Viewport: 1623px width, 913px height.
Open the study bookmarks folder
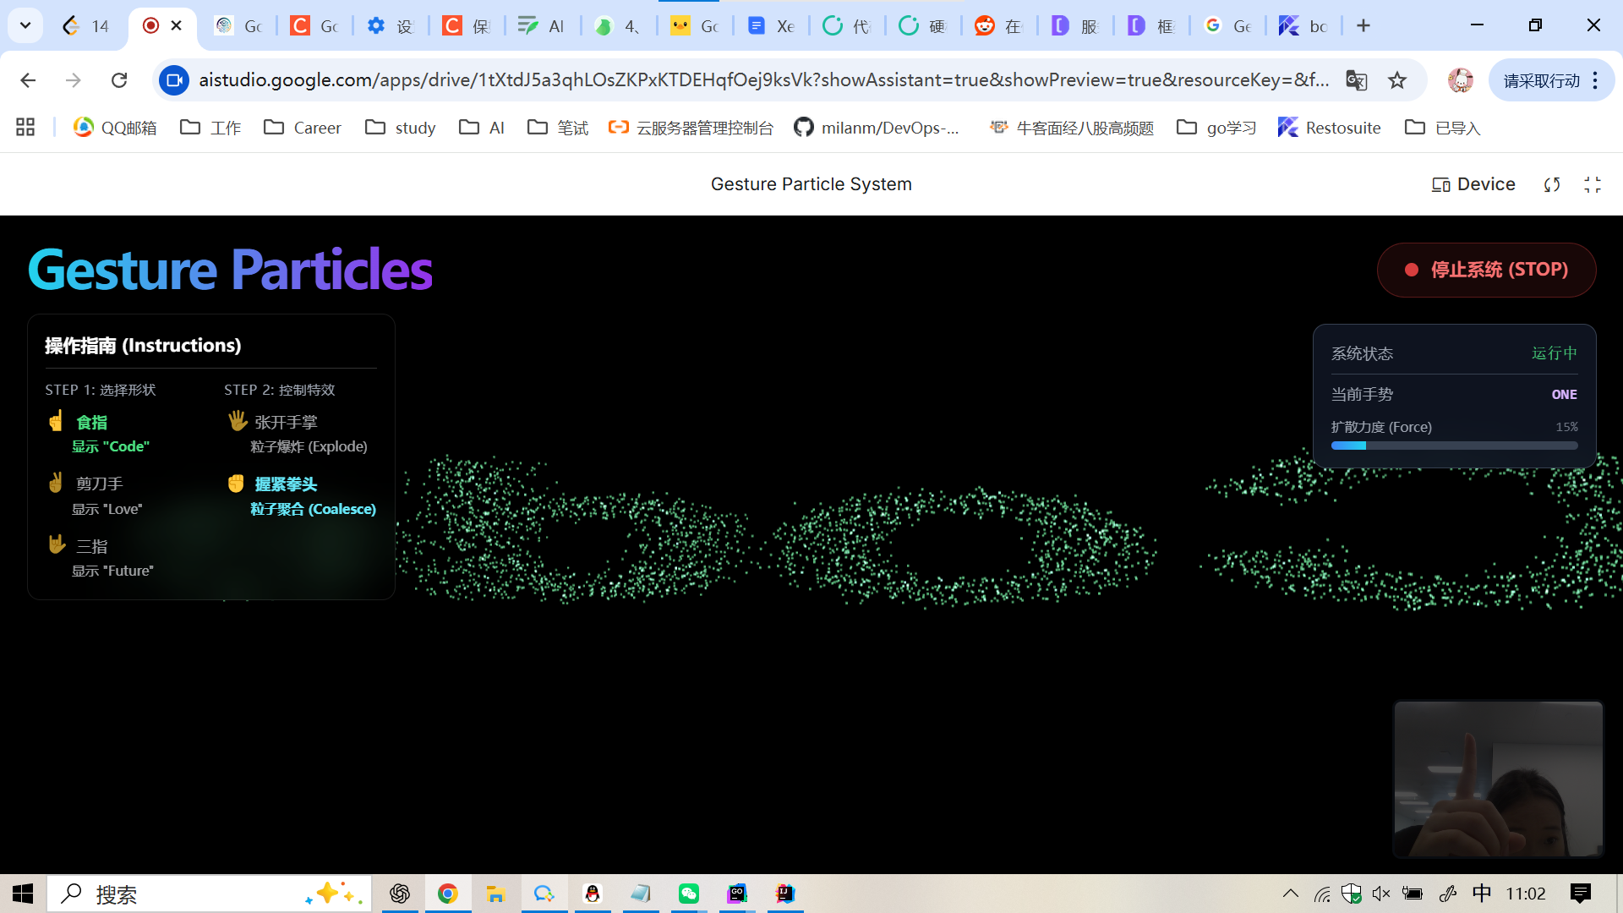coord(401,128)
